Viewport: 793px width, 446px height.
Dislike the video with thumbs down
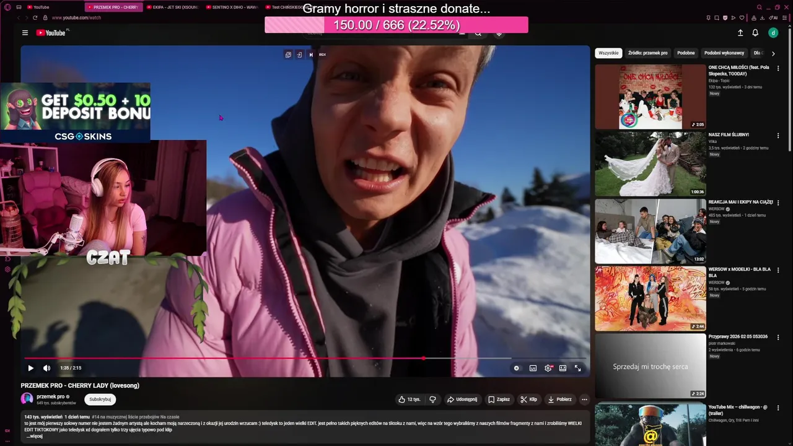pyautogui.click(x=432, y=400)
